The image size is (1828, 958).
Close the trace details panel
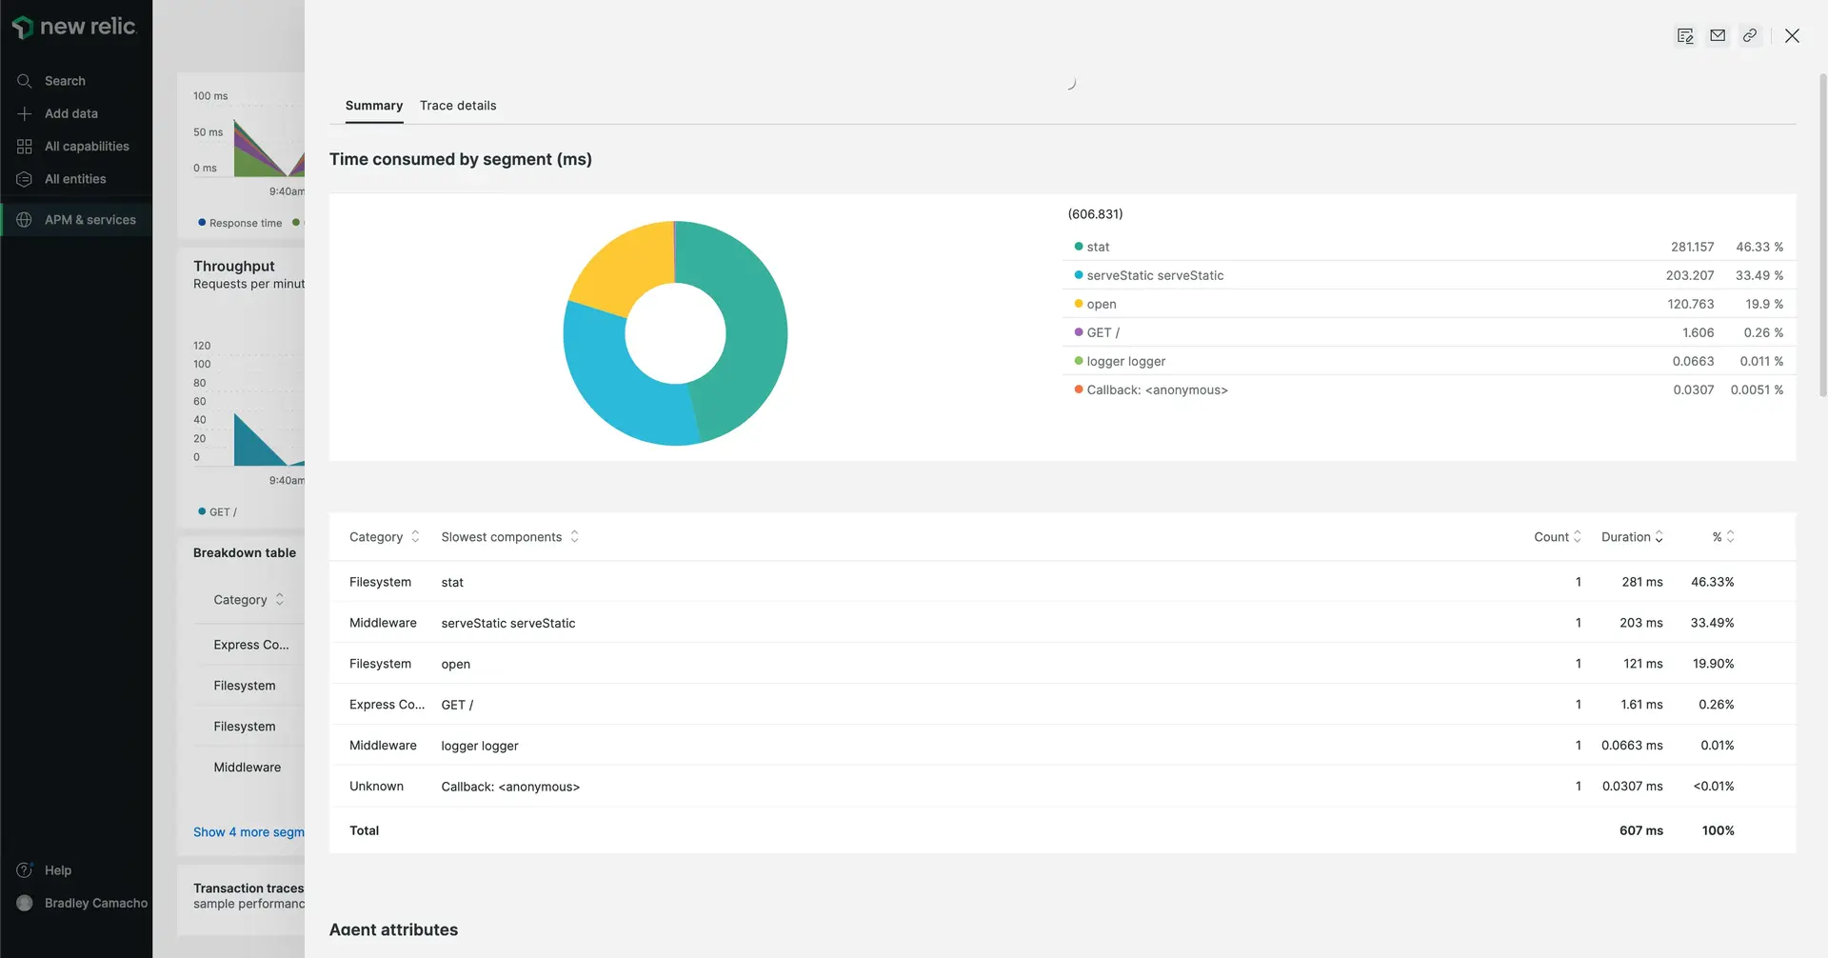coord(1792,36)
